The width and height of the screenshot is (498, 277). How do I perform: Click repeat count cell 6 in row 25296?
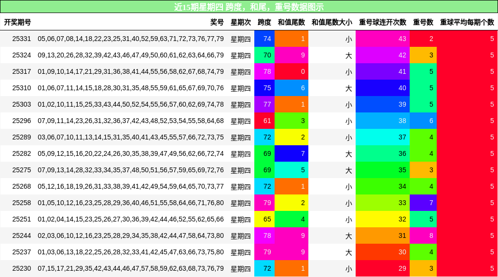click(x=423, y=121)
